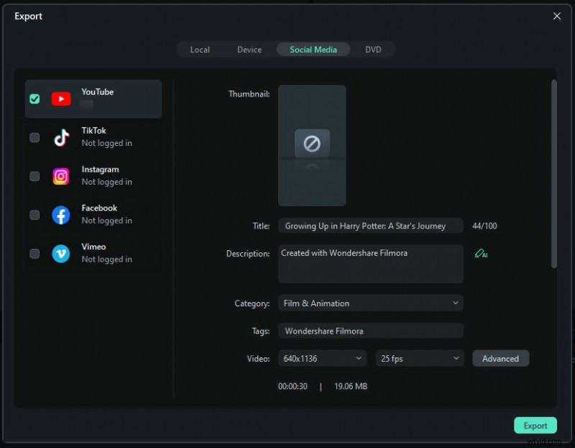Click the Title input field
The image size is (575, 448).
click(x=370, y=225)
